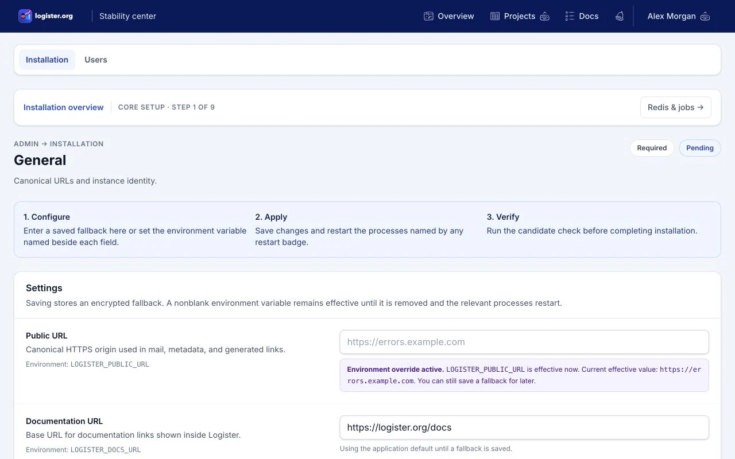Screen dimensions: 735x459
Task: Go to next step Redis & jobs
Action: point(676,107)
